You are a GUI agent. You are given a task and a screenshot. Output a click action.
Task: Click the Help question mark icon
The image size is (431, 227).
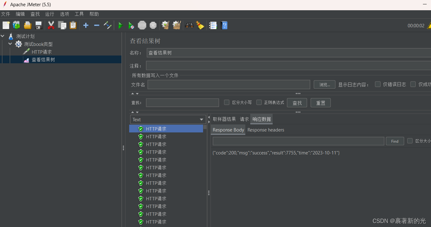pos(224,25)
